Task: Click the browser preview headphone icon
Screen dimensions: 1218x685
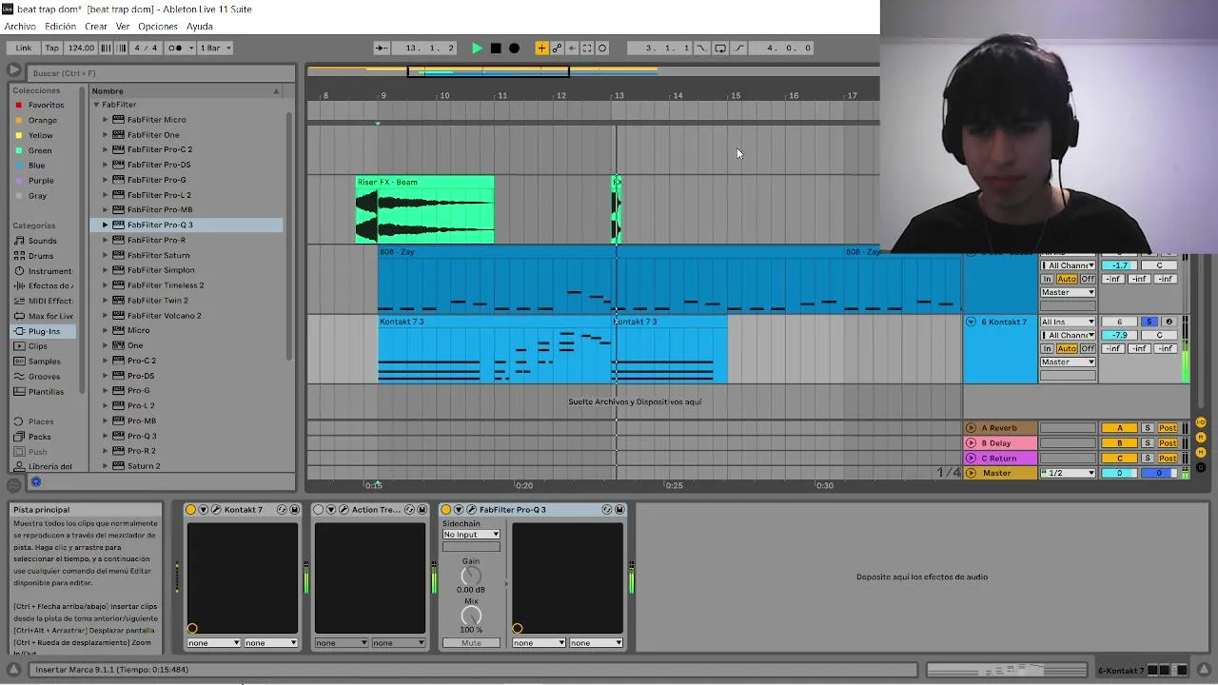Action: coord(36,482)
